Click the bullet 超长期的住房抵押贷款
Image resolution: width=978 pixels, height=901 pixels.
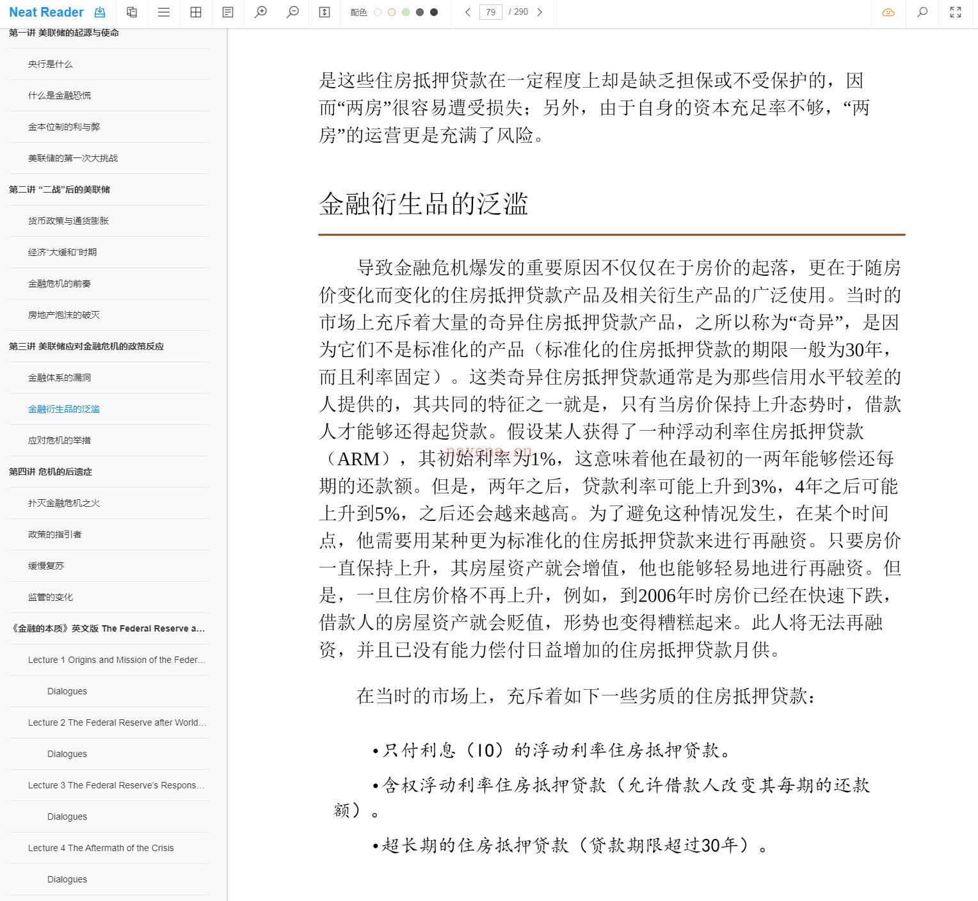[570, 845]
